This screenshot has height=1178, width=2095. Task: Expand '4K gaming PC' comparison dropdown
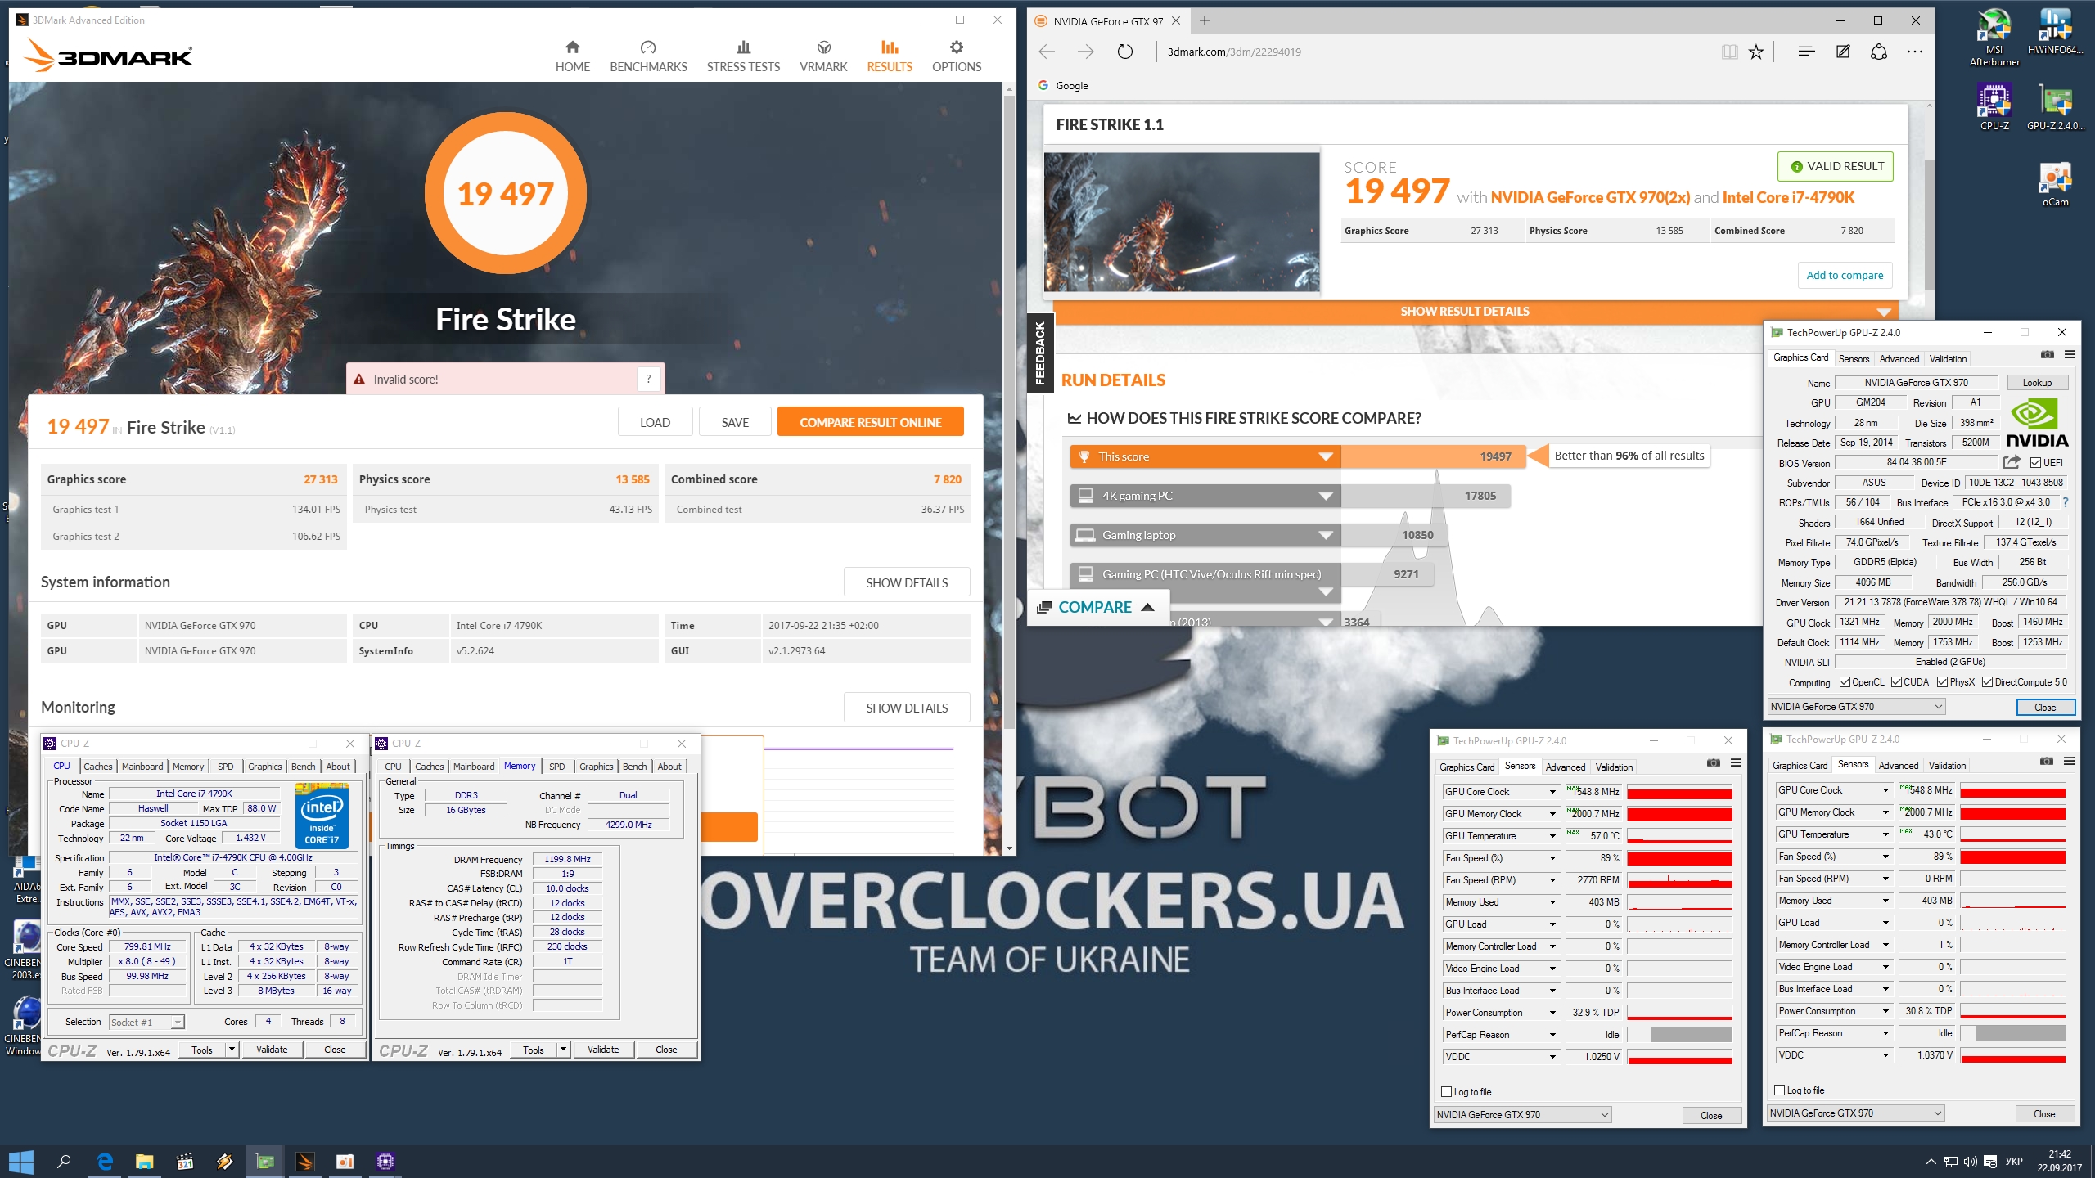[1326, 496]
